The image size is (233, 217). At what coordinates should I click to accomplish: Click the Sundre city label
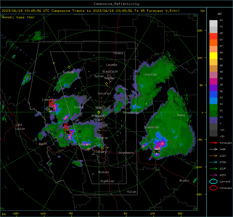coord(78,107)
